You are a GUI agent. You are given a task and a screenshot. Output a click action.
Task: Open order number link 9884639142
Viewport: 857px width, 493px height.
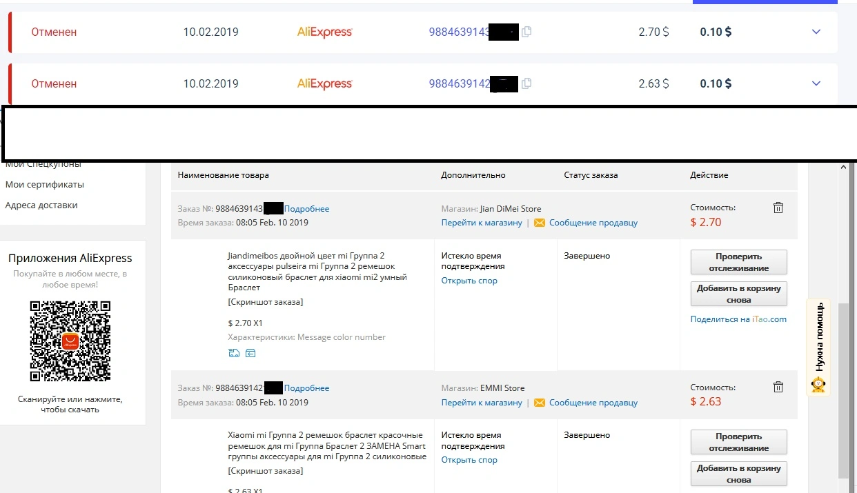click(x=459, y=83)
